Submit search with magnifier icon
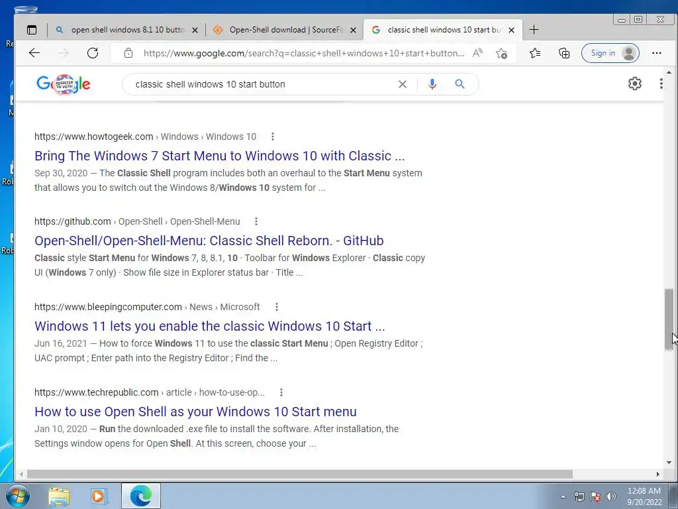This screenshot has width=678, height=509. [x=460, y=84]
